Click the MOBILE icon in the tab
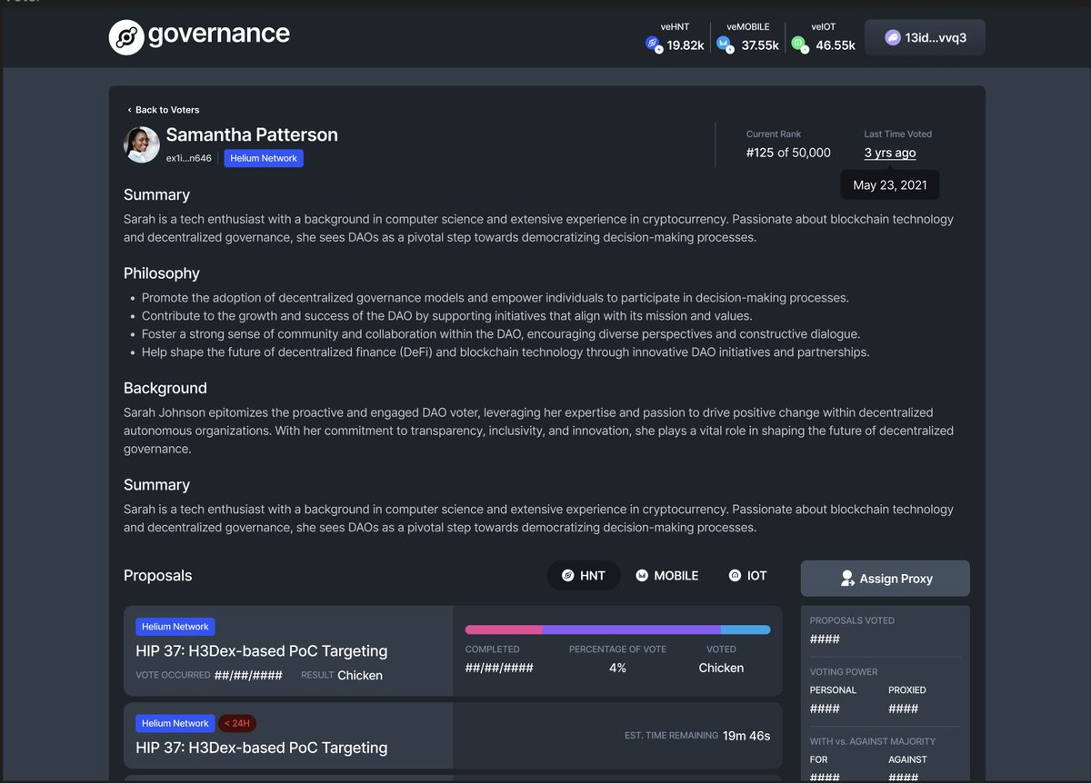Screen dimensions: 1091x783 642,576
